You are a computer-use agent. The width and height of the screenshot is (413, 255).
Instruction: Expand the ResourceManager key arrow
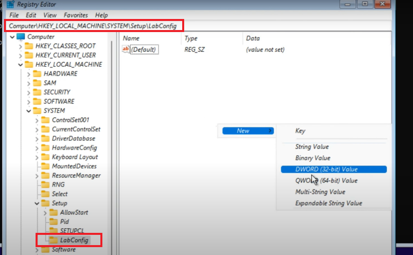pos(37,176)
